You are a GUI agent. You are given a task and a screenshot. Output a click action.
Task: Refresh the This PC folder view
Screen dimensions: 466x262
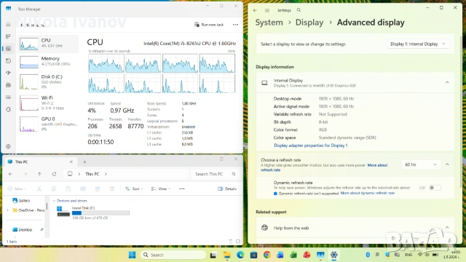coord(54,174)
